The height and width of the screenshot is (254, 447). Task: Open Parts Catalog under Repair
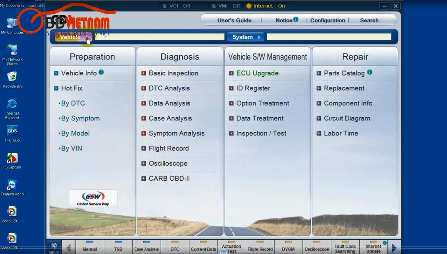point(344,73)
